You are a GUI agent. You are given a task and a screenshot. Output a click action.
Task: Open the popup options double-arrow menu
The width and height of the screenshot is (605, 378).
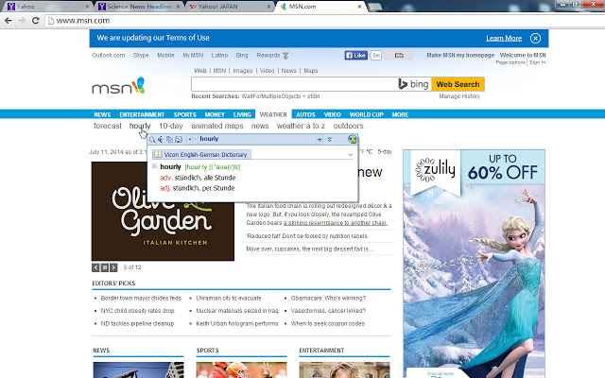coord(330,139)
